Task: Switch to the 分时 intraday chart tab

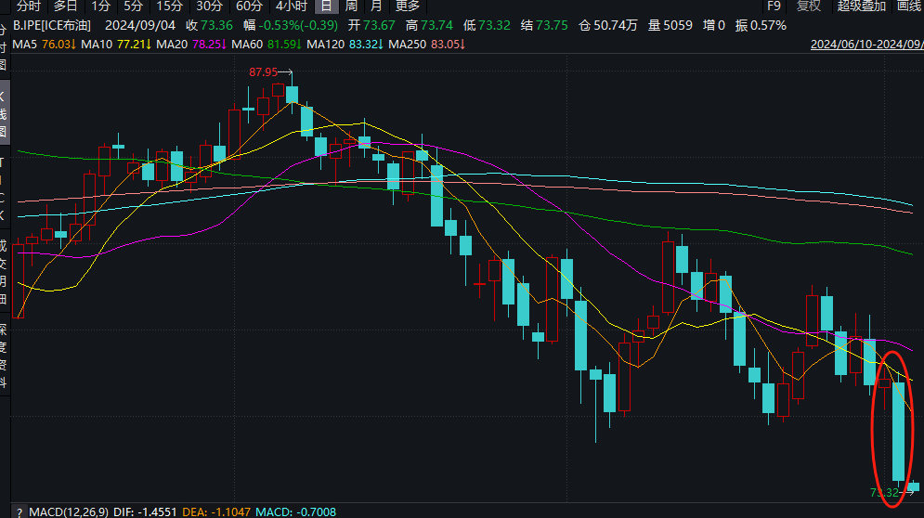Action: click(x=29, y=6)
